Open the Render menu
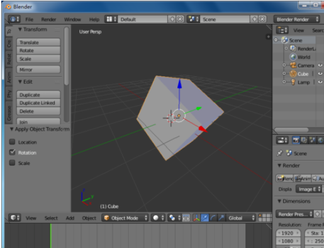 pyautogui.click(x=48, y=20)
